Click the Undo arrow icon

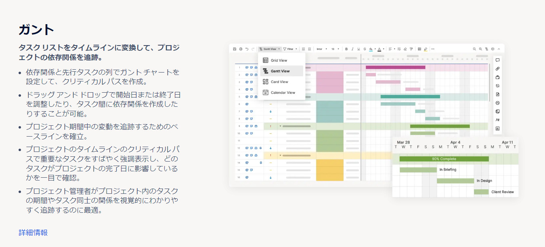246,48
